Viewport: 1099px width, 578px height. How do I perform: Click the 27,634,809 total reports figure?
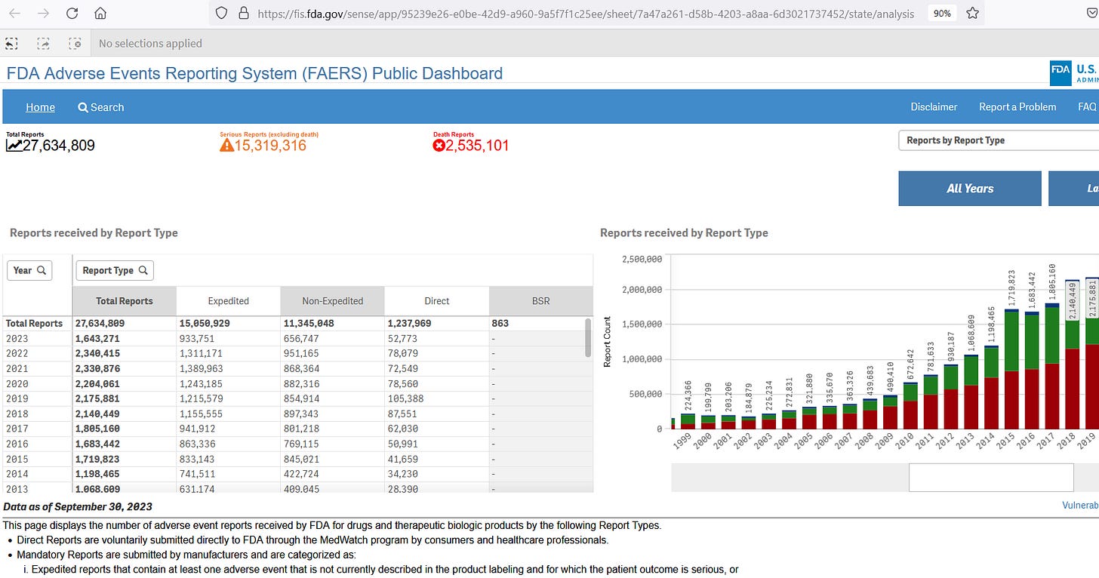pos(59,146)
